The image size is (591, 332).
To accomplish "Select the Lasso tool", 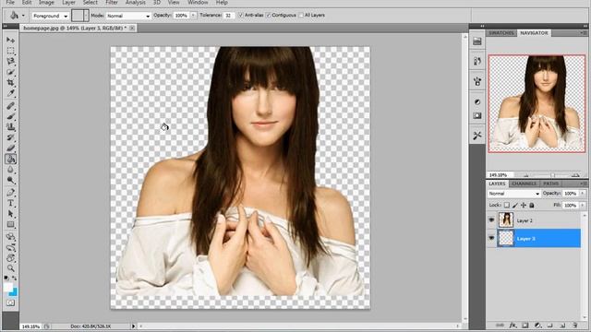I will (x=10, y=61).
